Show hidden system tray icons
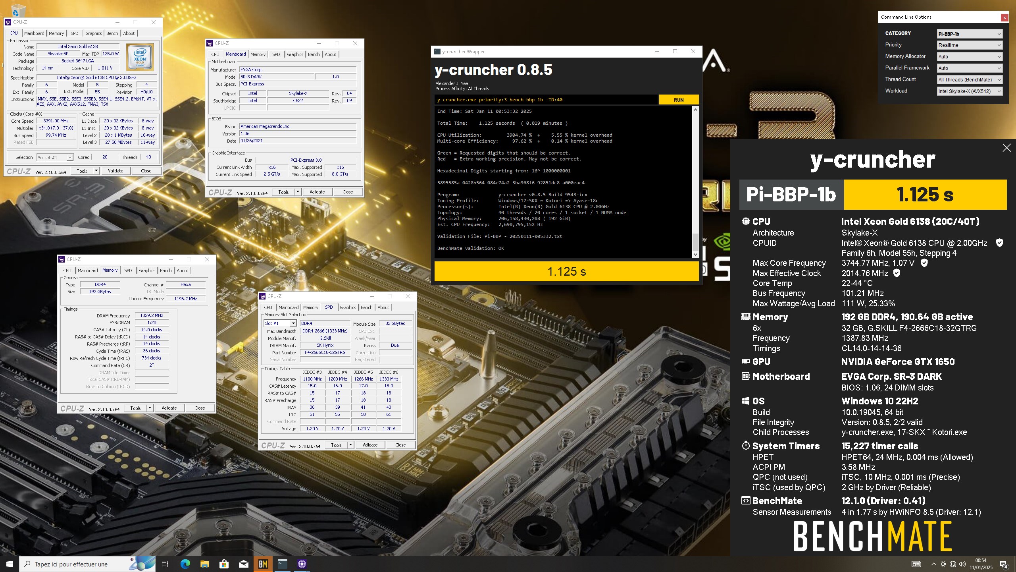Viewport: 1016px width, 572px height. [934, 564]
